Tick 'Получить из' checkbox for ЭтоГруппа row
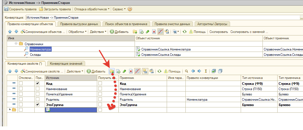The width and height of the screenshot is (303, 130). point(100,105)
